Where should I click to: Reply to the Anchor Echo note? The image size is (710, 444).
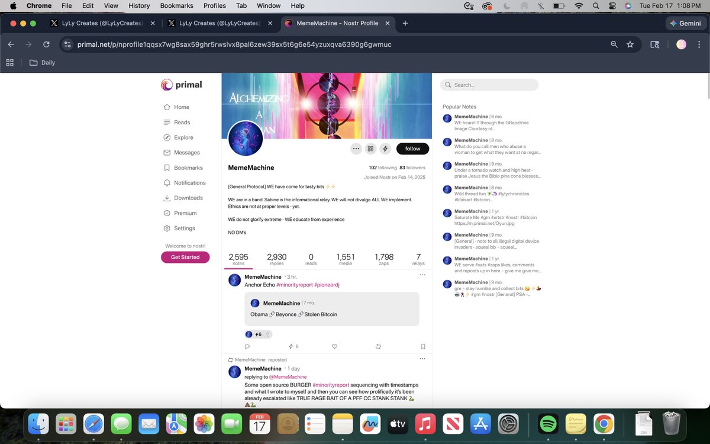coord(247,346)
